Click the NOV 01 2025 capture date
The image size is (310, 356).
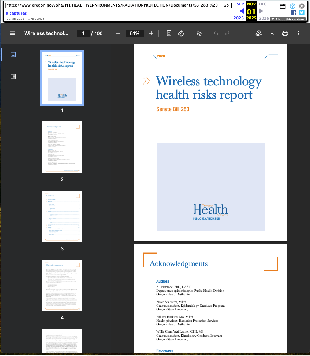pyautogui.click(x=251, y=11)
